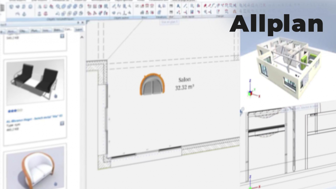Click info icon on topmost library item
Viewport: 336px width, 189px height.
pyautogui.click(x=62, y=36)
